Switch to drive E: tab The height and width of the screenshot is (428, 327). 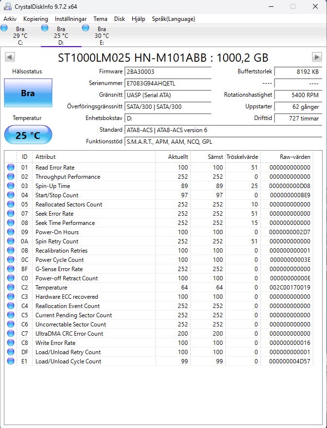(x=101, y=36)
